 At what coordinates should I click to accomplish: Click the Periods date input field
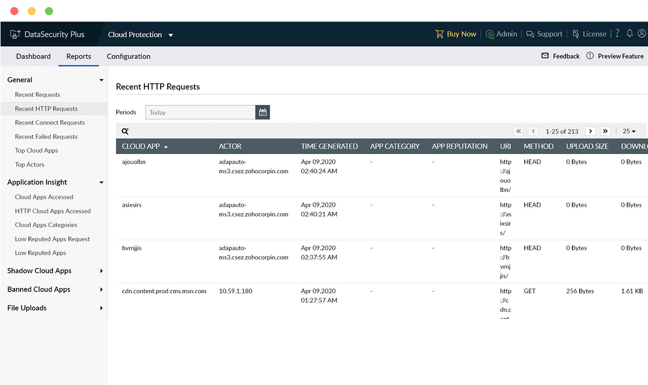click(x=200, y=112)
